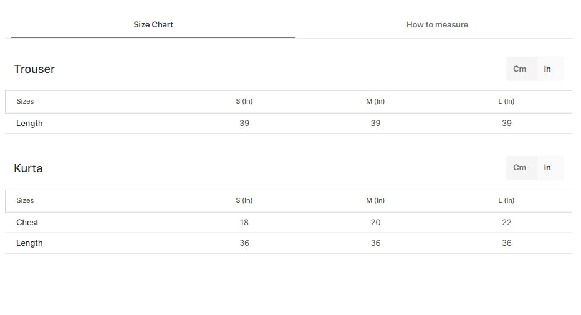Click the Kurta section heading
The width and height of the screenshot is (581, 315).
click(28, 168)
